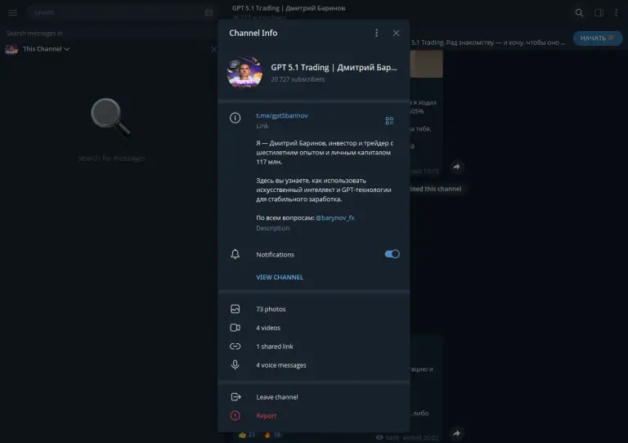Open the 1 shared link list
The width and height of the screenshot is (628, 443).
pyautogui.click(x=314, y=347)
